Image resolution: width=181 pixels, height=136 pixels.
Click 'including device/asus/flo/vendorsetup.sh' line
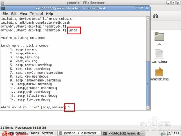pos(37,18)
